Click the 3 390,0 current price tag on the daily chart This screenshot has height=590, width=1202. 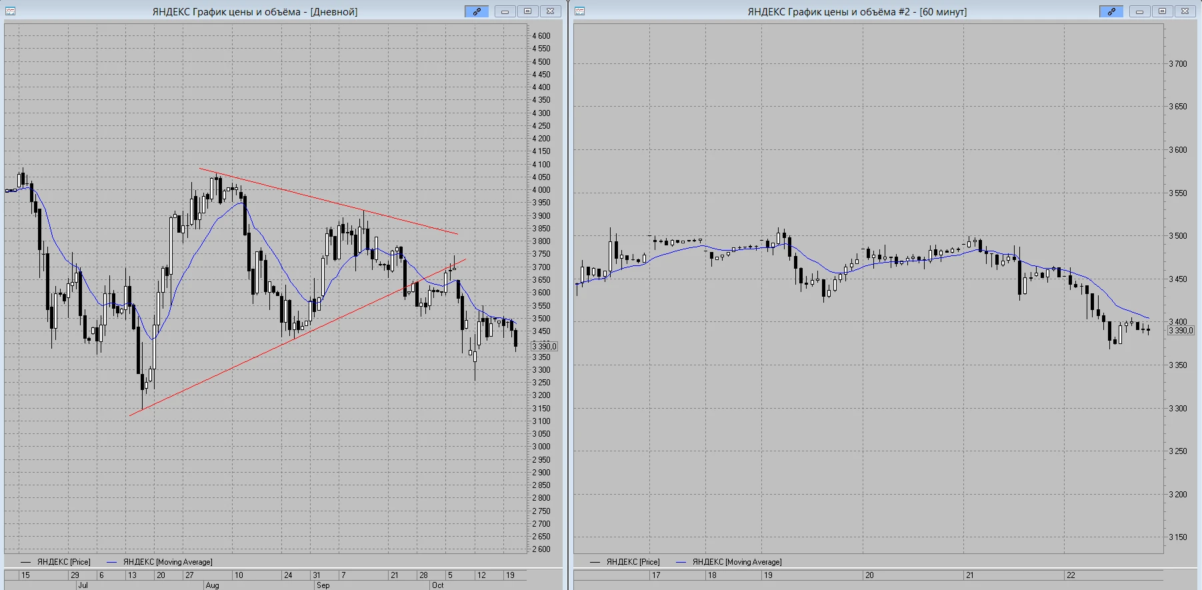tap(545, 347)
